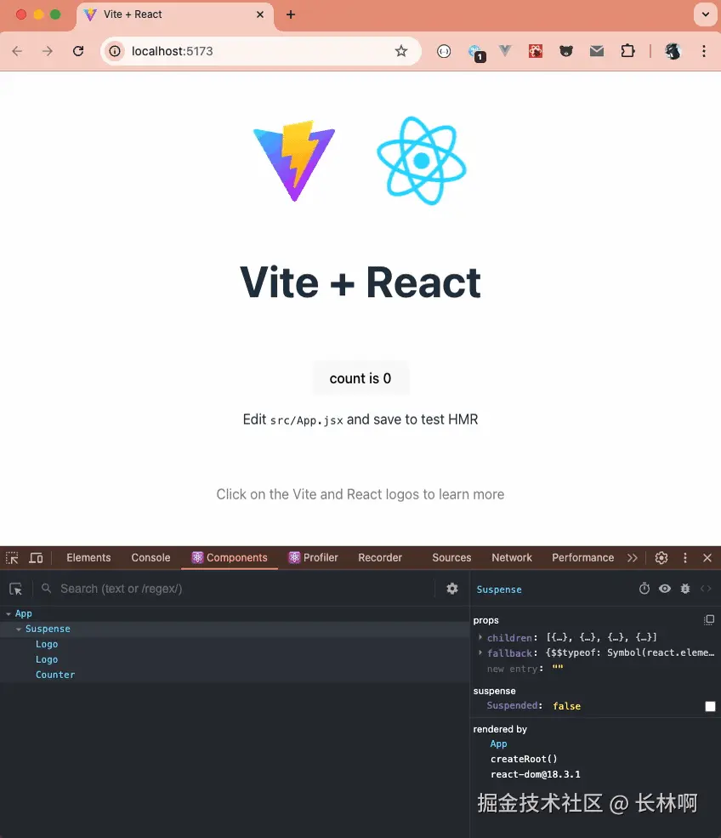721x838 pixels.
Task: Activate DevTools inspect element picker
Action: [x=12, y=558]
